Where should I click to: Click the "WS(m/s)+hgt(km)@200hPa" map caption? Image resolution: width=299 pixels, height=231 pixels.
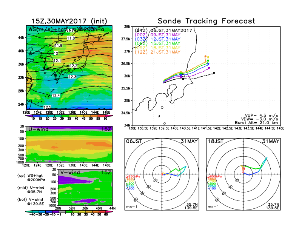(x=66, y=29)
